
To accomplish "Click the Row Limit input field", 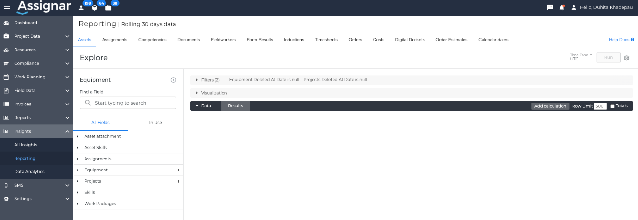I will pyautogui.click(x=600, y=106).
